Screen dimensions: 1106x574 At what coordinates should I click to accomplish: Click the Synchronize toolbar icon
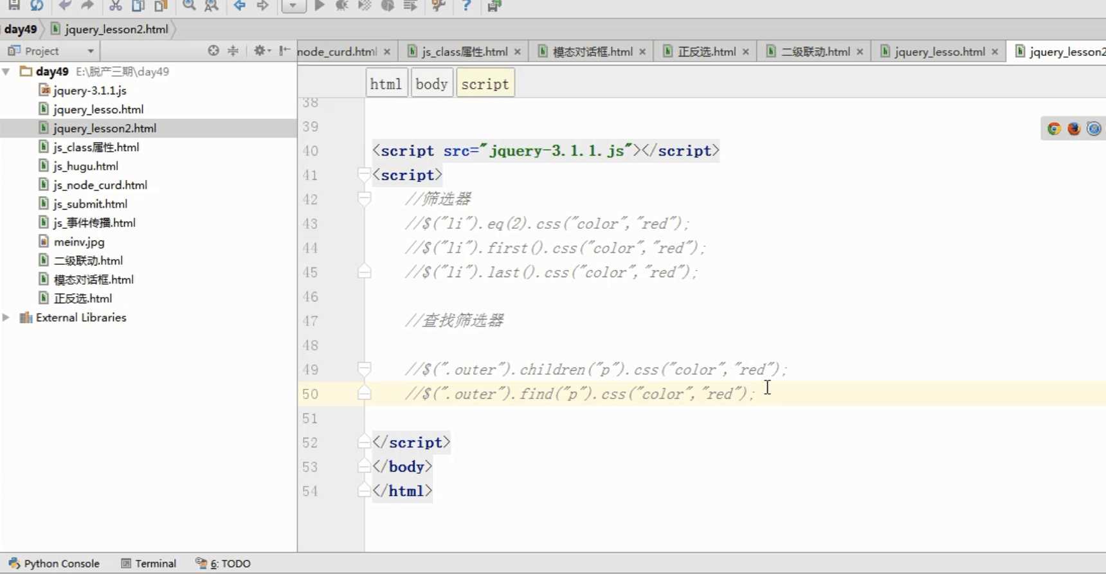(x=37, y=5)
